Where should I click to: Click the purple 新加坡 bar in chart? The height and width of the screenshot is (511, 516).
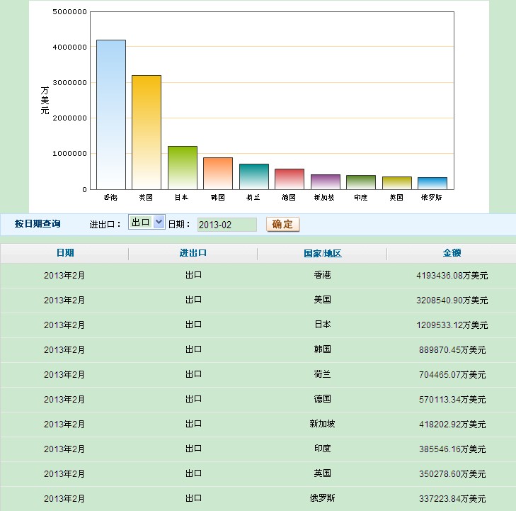pos(326,182)
